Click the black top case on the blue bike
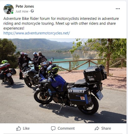 (95, 73)
